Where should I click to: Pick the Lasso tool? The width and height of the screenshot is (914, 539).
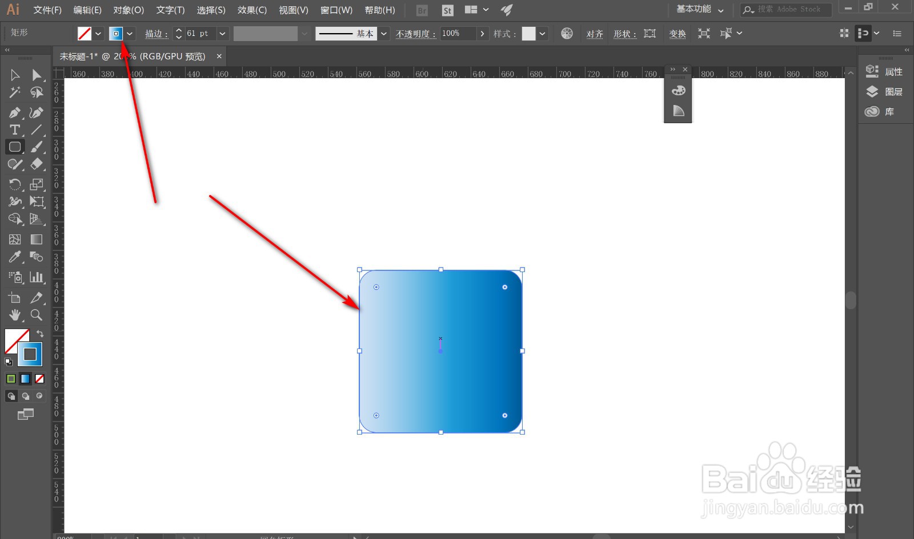37,92
